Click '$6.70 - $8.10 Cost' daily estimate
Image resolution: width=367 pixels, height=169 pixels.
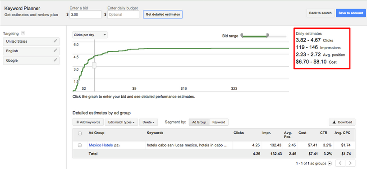tap(316, 62)
